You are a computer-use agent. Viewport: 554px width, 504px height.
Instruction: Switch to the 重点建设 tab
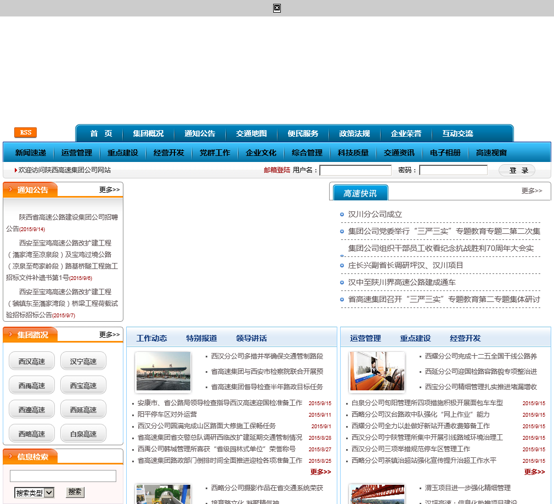click(x=415, y=338)
